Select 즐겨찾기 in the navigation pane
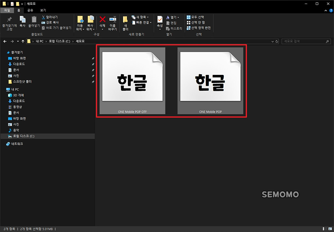 click(x=15, y=52)
